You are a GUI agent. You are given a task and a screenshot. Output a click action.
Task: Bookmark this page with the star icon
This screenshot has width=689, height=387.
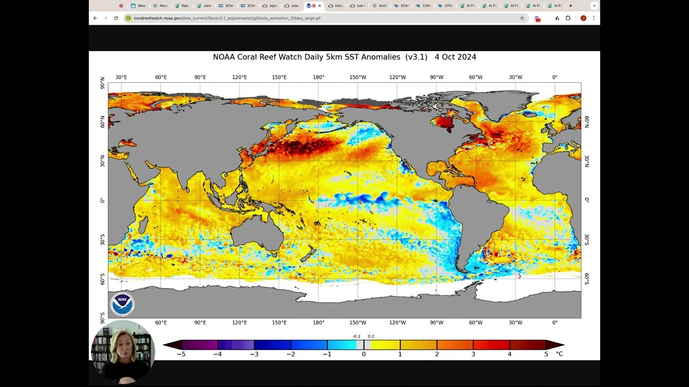(522, 18)
